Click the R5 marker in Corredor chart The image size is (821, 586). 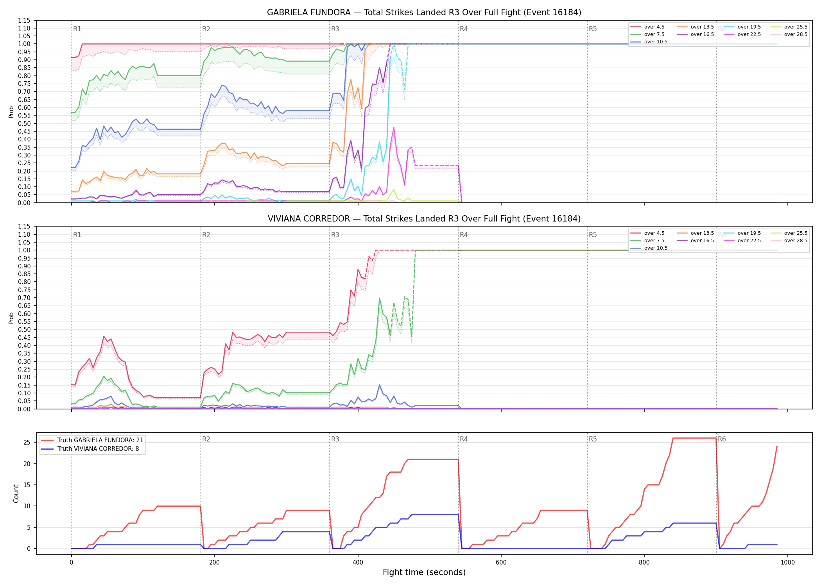pos(593,235)
